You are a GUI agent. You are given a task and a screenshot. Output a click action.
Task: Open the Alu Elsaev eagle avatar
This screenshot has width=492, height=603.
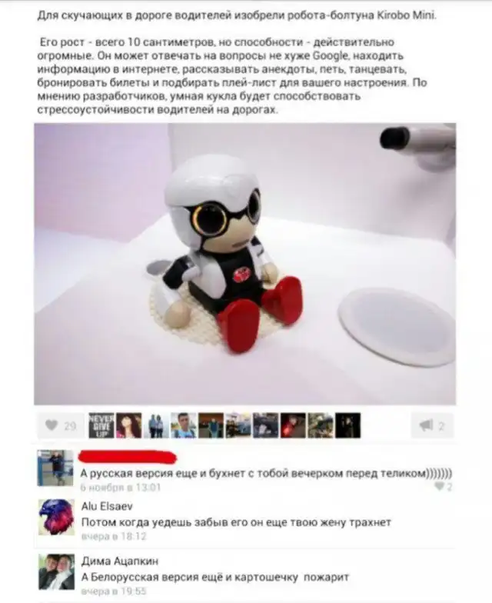tap(56, 517)
